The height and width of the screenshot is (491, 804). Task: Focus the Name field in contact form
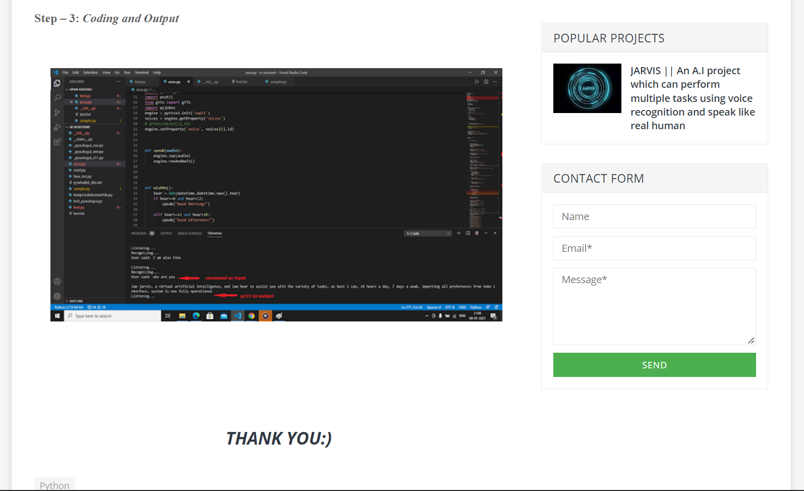tap(654, 216)
